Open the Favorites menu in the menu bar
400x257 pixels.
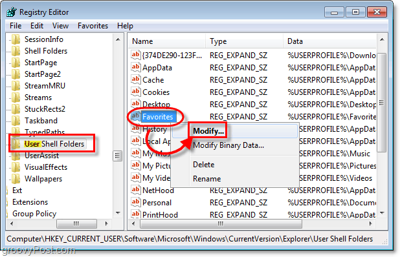click(x=93, y=26)
